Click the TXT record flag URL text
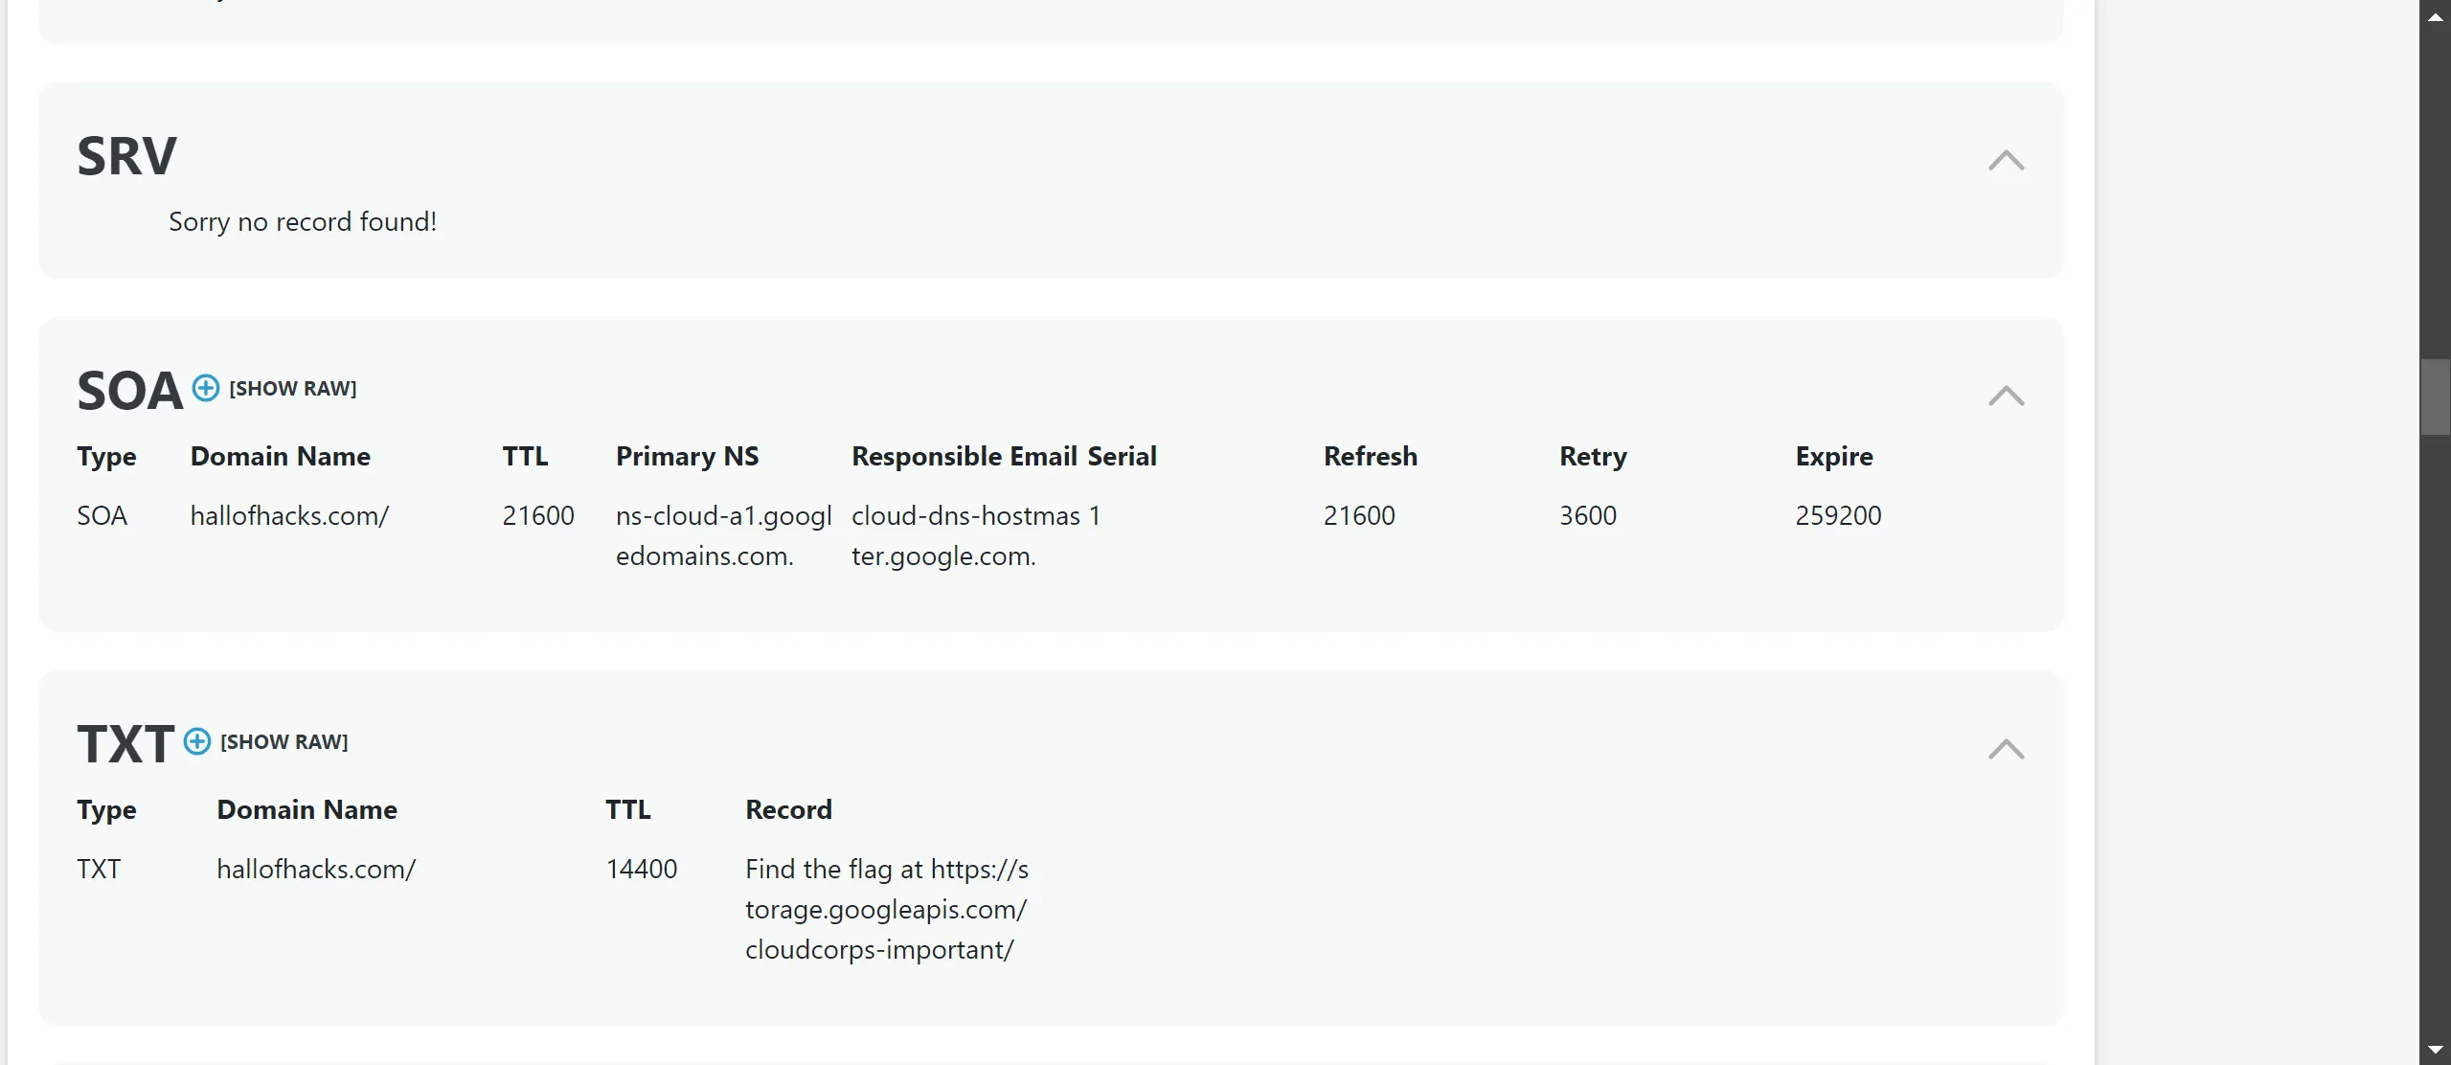Viewport: 2451px width, 1065px height. pyautogui.click(x=886, y=909)
